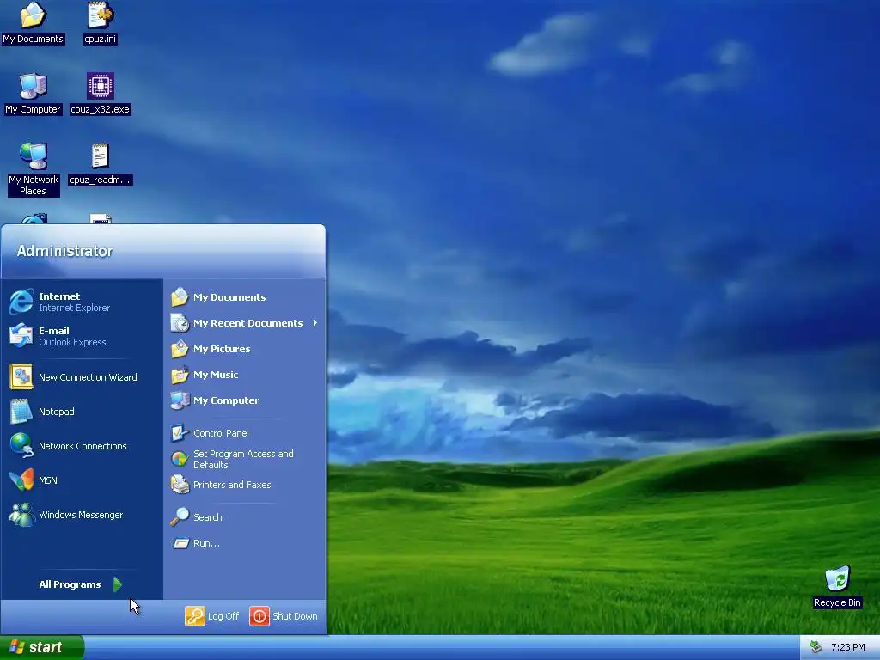Open the My Computer icon in Start menu
This screenshot has height=660, width=880.
[180, 400]
